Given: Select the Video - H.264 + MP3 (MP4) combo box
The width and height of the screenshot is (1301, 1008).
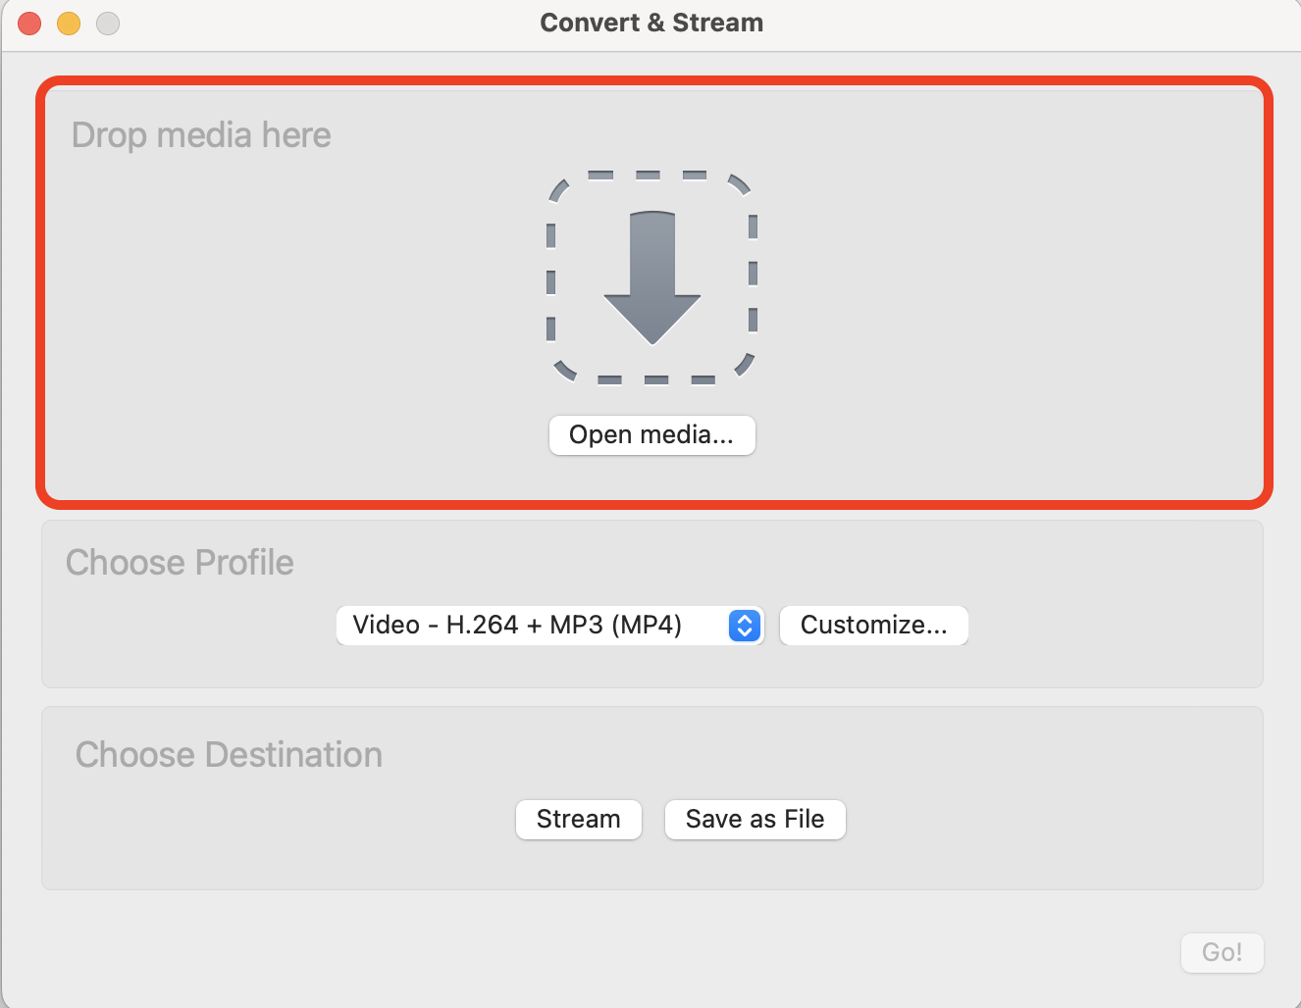Looking at the screenshot, I should click(549, 625).
